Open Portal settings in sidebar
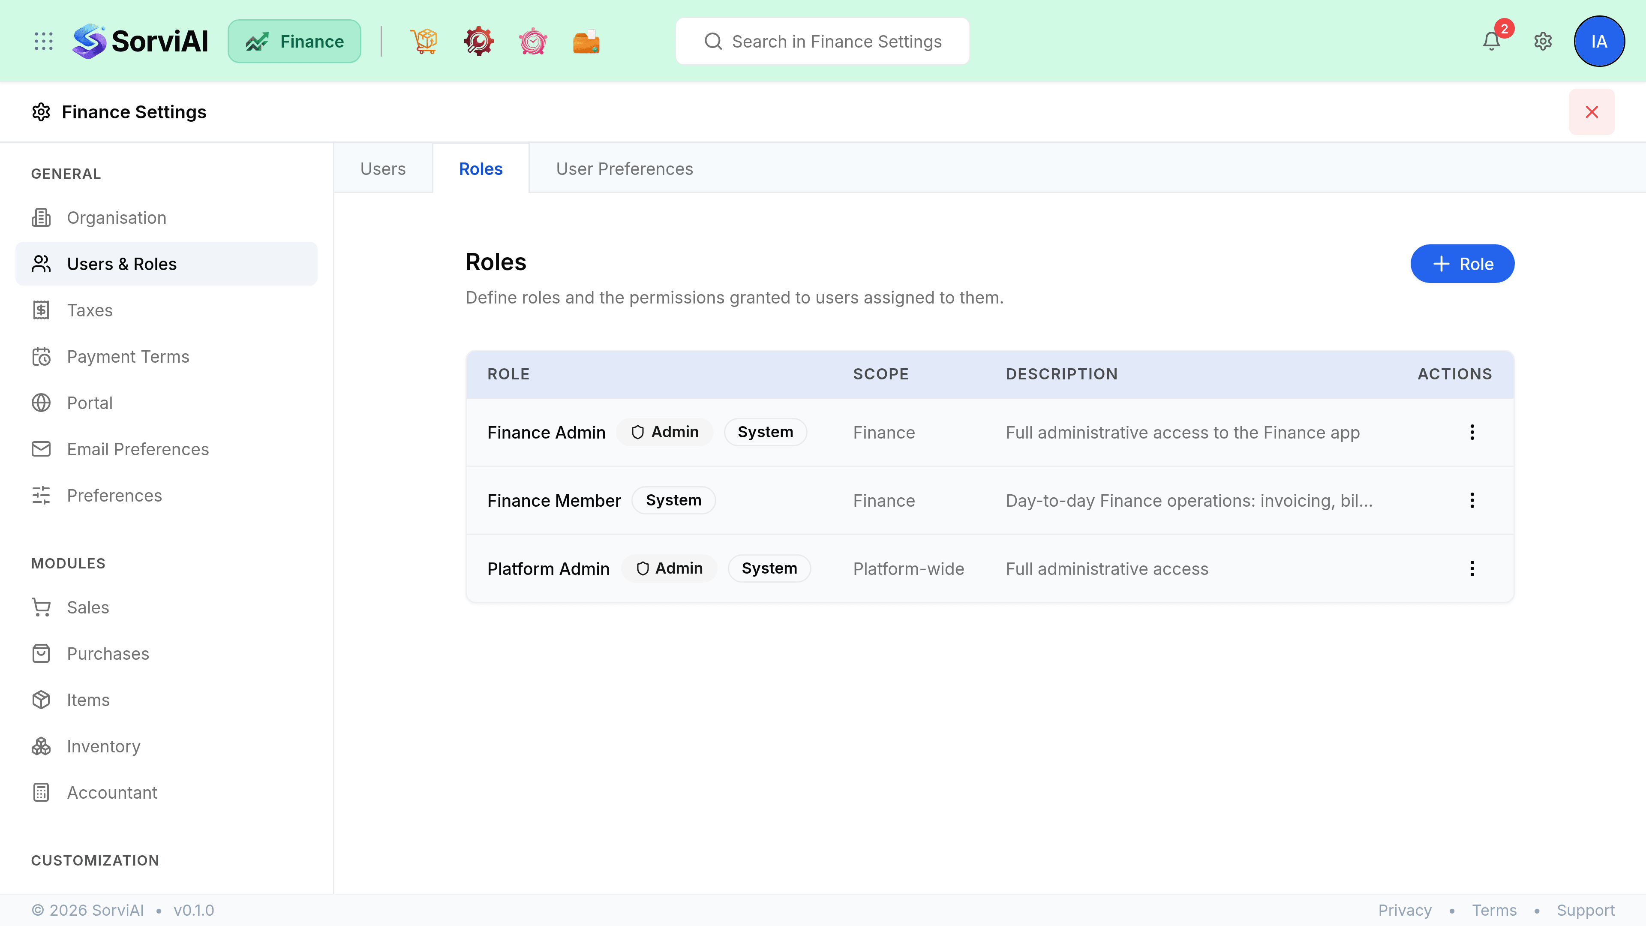The height and width of the screenshot is (926, 1646). coord(166,403)
